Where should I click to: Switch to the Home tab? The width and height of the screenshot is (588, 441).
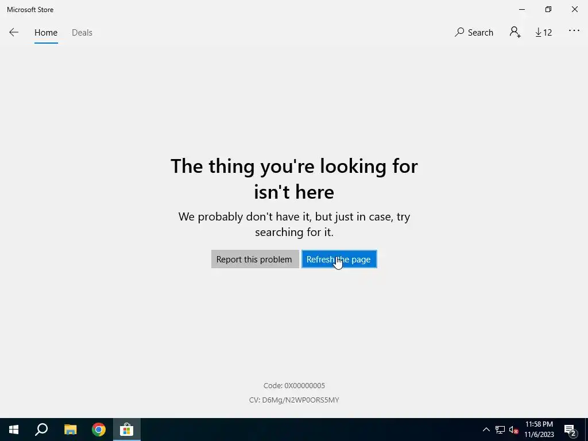pos(46,33)
